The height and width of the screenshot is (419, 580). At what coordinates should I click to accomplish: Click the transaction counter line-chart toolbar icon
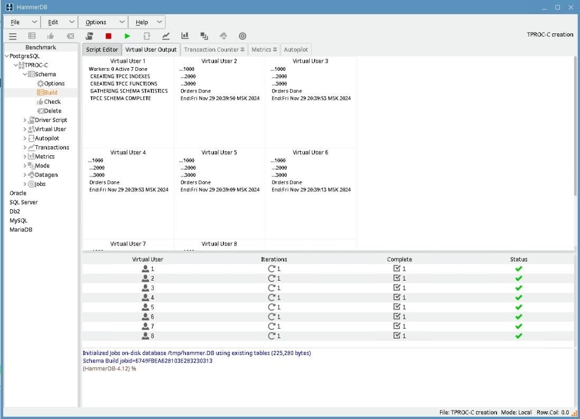166,36
